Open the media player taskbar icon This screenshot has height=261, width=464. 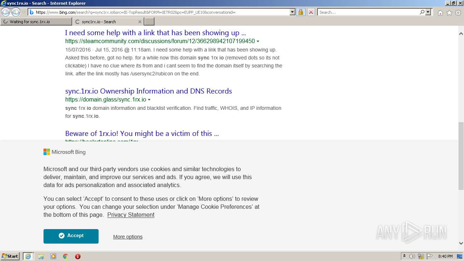pyautogui.click(x=53, y=256)
